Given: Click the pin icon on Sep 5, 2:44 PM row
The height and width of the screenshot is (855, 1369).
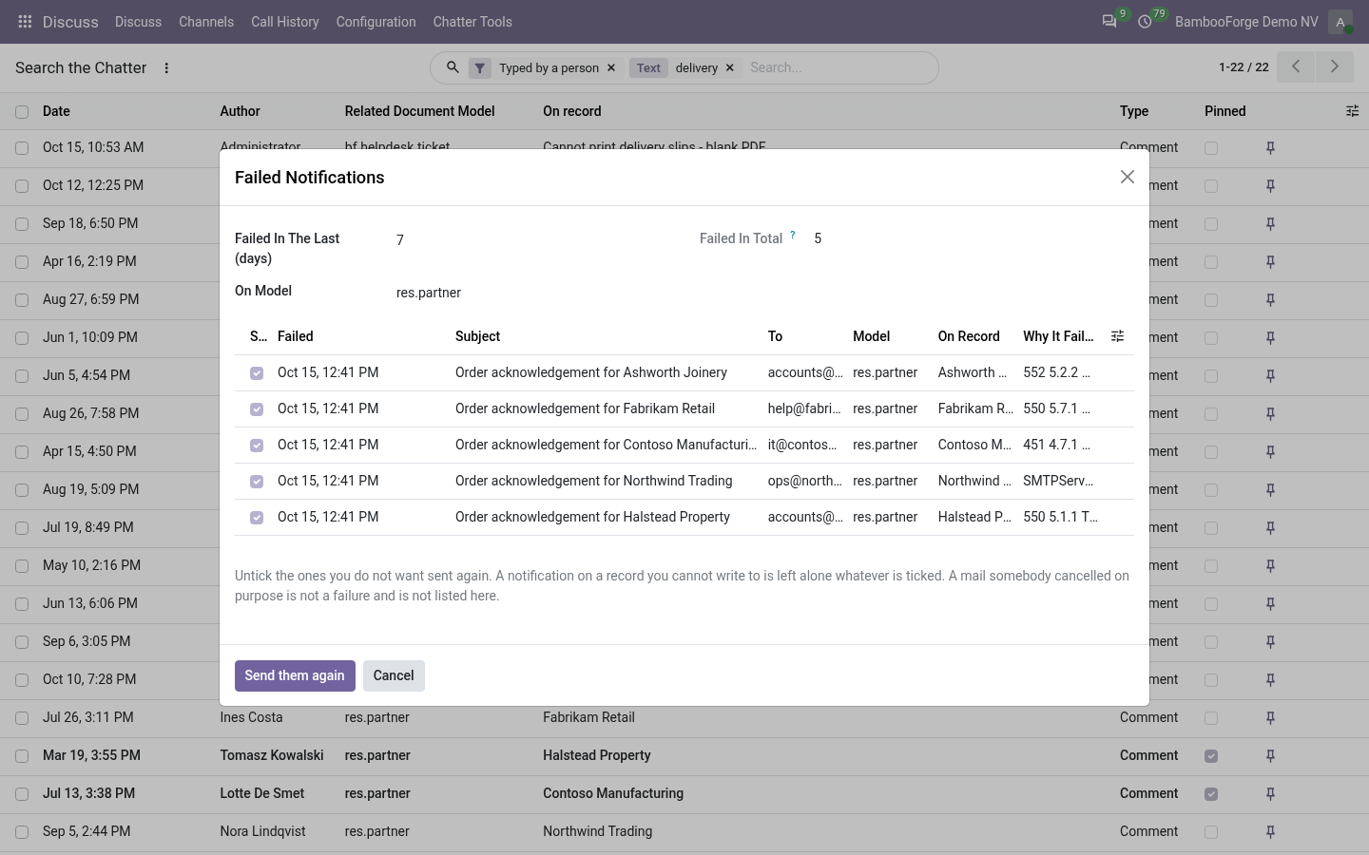Looking at the screenshot, I should coord(1270,832).
